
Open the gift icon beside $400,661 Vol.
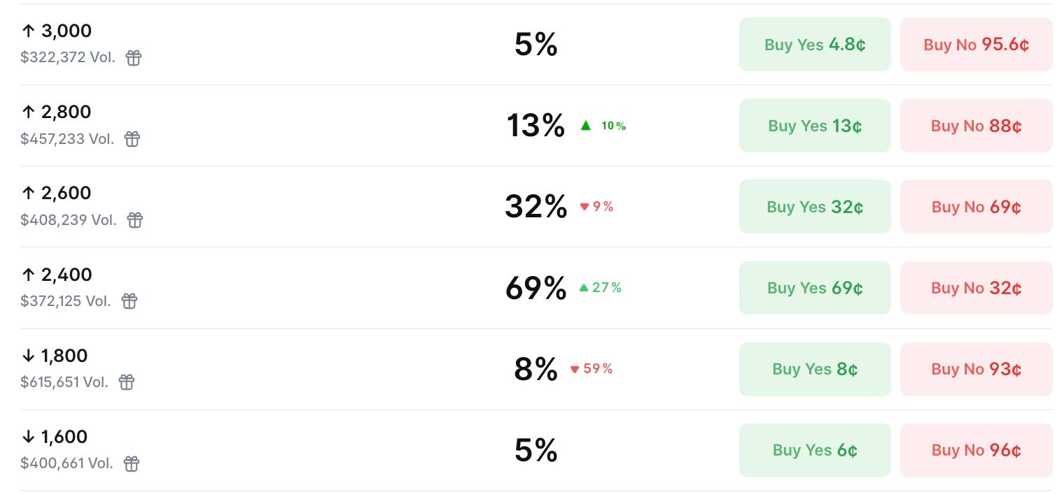pos(132,463)
